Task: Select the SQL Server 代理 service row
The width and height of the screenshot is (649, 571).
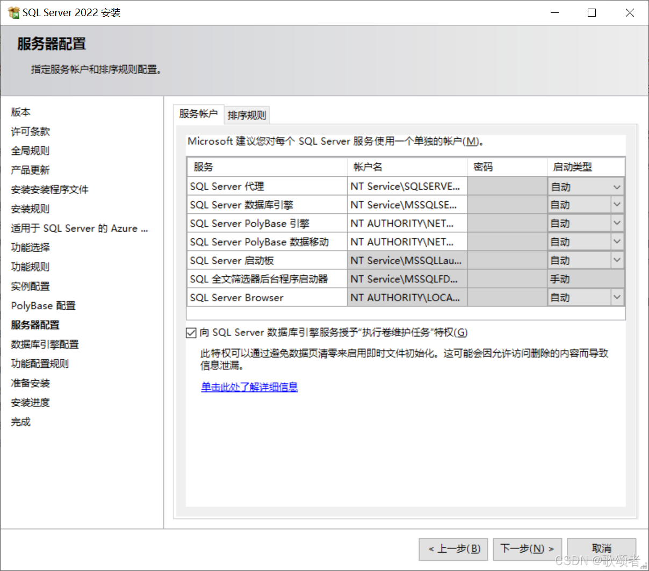Action: pyautogui.click(x=267, y=187)
